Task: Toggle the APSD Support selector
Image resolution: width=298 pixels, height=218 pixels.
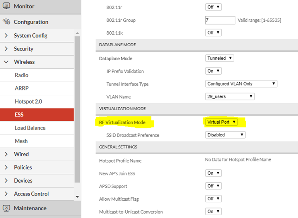Action: [x=213, y=186]
